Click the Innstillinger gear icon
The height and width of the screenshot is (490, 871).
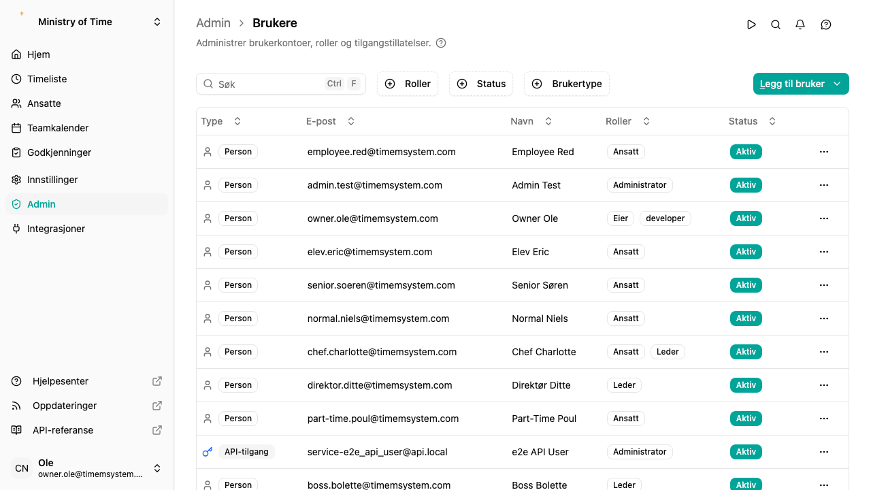click(x=16, y=180)
